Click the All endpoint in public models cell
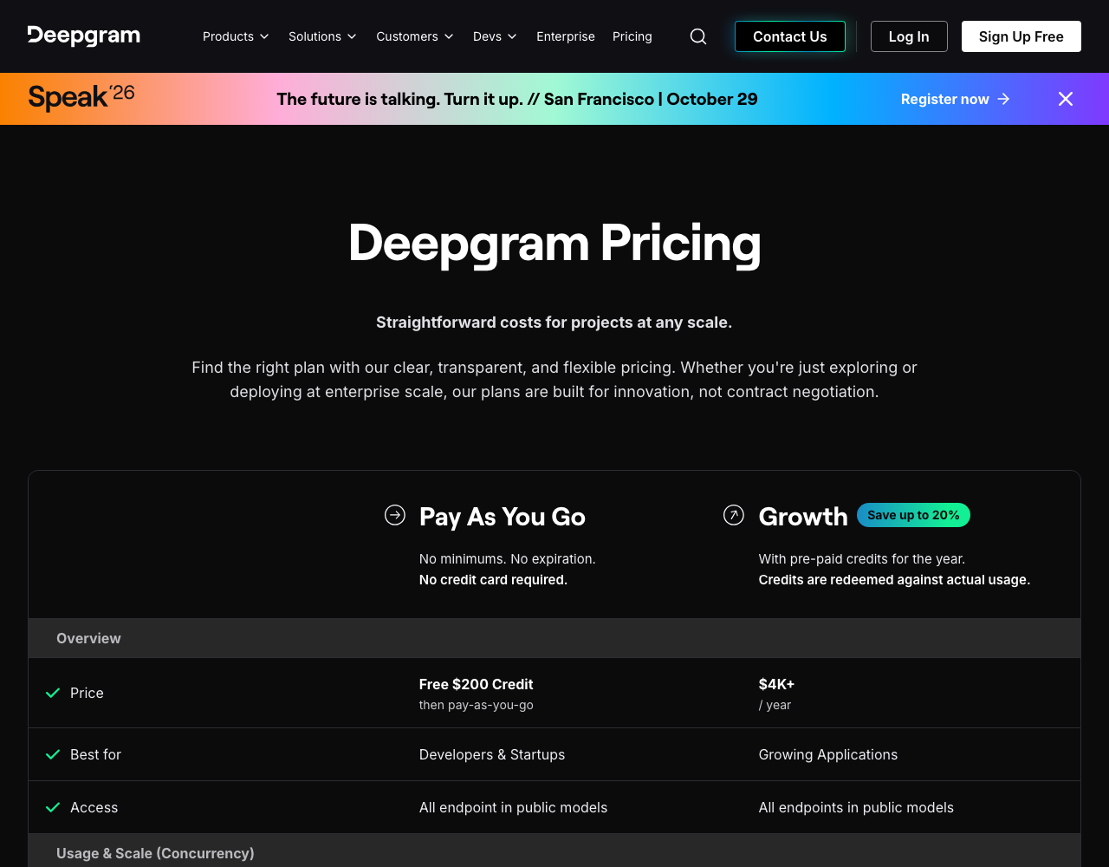Screen dimensions: 1109x867 (x=514, y=807)
